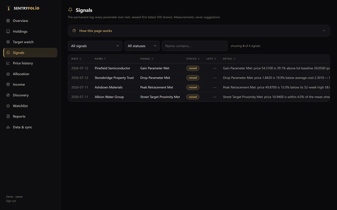The width and height of the screenshot is (337, 210).
Task: Click the raised badge for Stonebridge Property Trust
Action: click(193, 78)
